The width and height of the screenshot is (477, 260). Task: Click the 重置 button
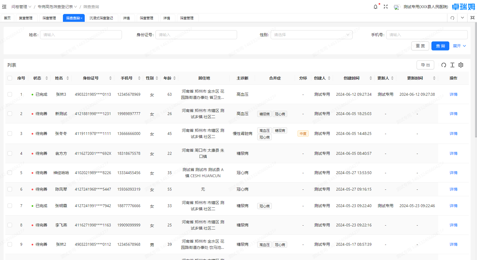420,46
